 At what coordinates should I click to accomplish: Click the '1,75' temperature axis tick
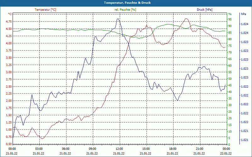[x=9, y=108]
